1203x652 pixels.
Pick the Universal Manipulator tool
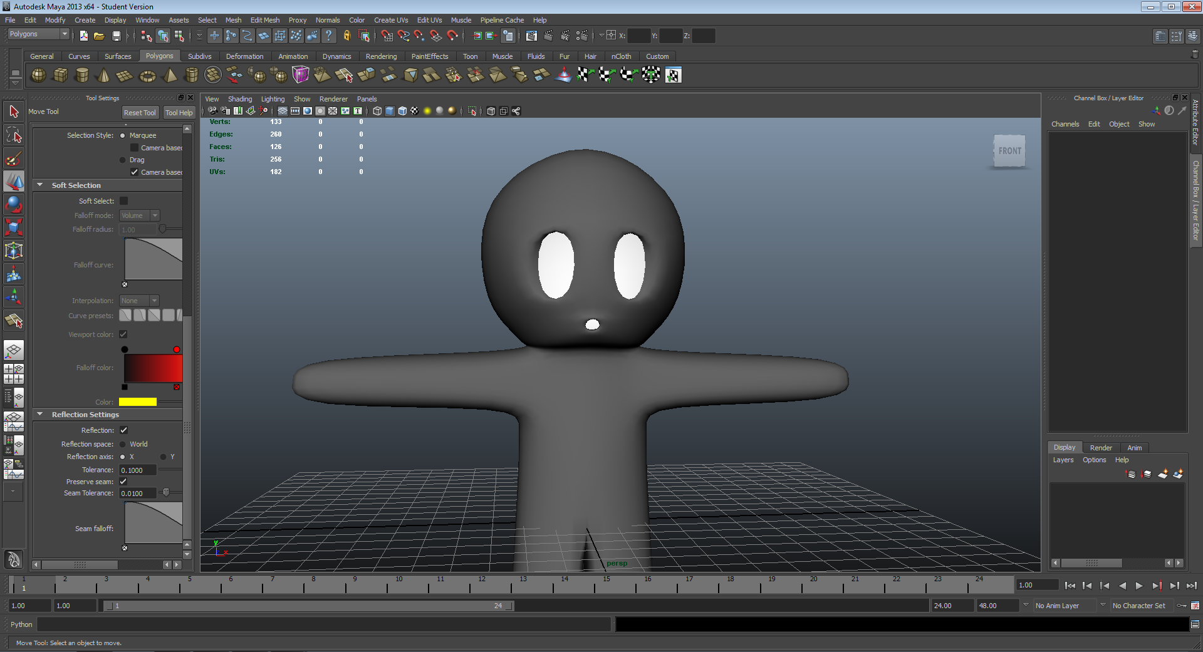click(14, 251)
